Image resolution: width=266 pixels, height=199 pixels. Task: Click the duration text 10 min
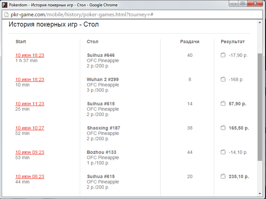[22, 85]
